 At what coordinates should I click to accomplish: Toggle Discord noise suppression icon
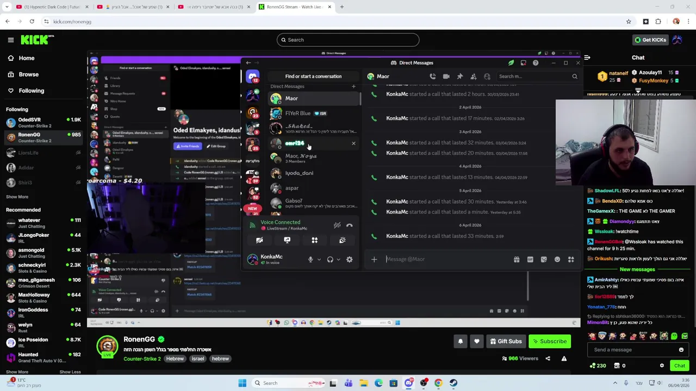pos(337,225)
